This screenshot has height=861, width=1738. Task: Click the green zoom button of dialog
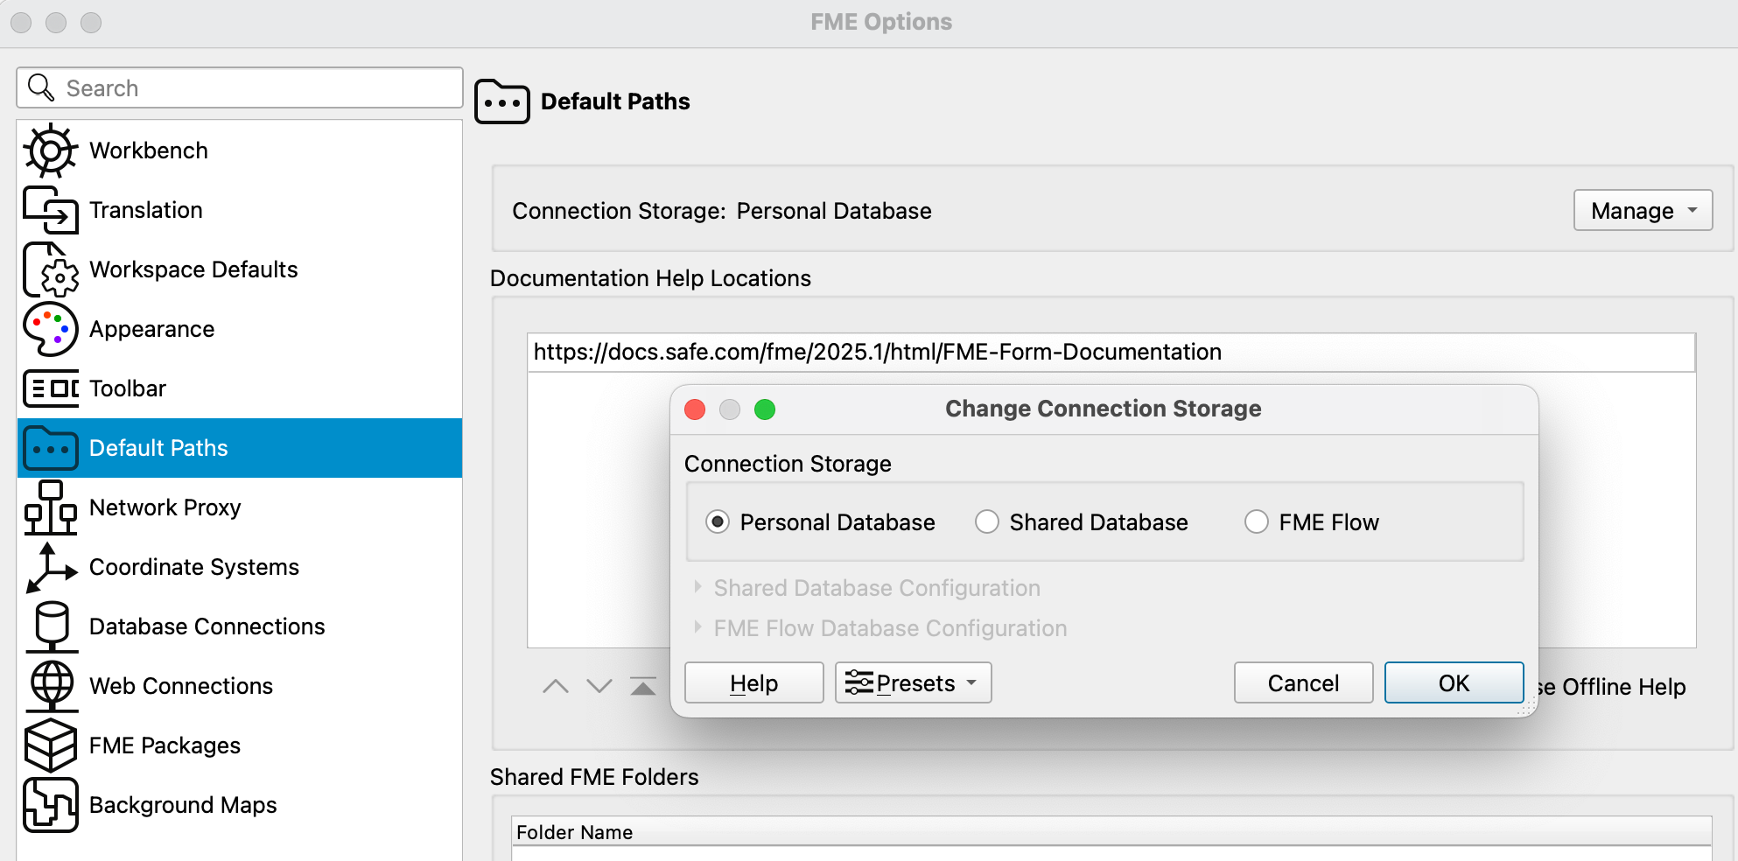pos(765,409)
